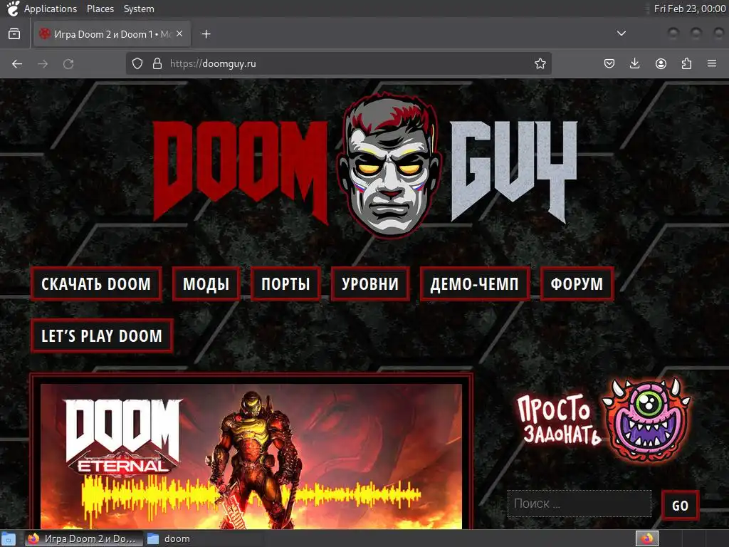Click the GNOME foot logo icon
Screen dimensions: 729x547
(x=13, y=9)
